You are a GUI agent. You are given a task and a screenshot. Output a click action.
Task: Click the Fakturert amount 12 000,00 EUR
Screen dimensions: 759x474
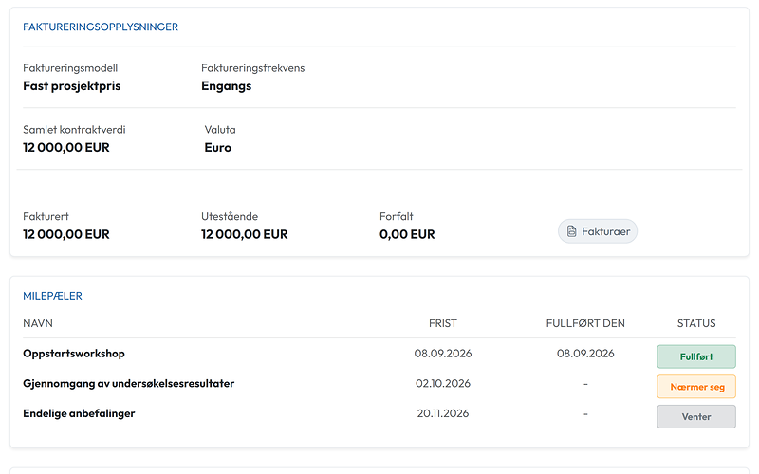click(65, 234)
